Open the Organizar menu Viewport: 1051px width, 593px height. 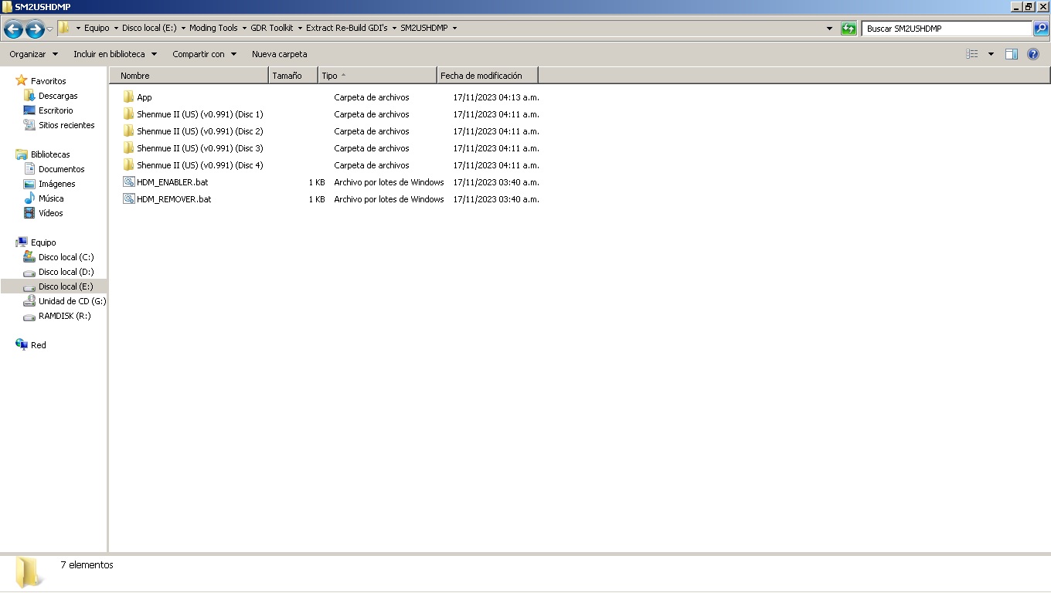point(34,54)
